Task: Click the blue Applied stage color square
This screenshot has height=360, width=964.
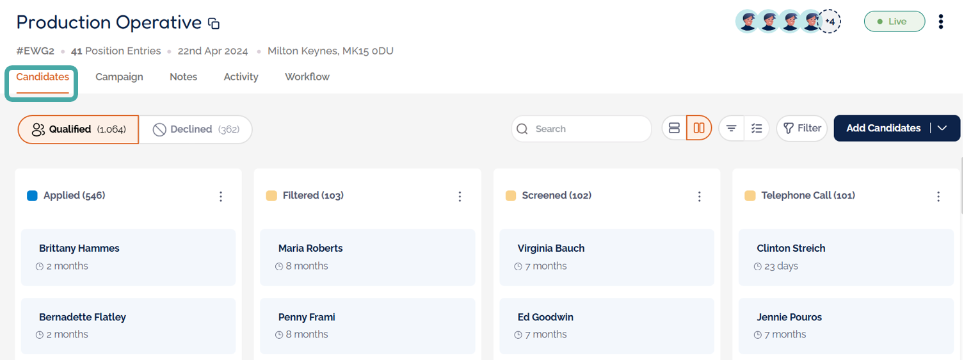Action: (x=32, y=196)
